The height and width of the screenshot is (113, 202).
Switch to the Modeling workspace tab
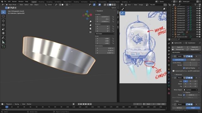tap(41, 2)
